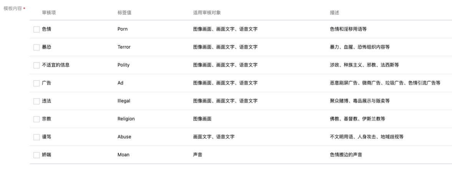This screenshot has height=169, width=452.
Task: Click the 标签值 column header
Action: (124, 13)
